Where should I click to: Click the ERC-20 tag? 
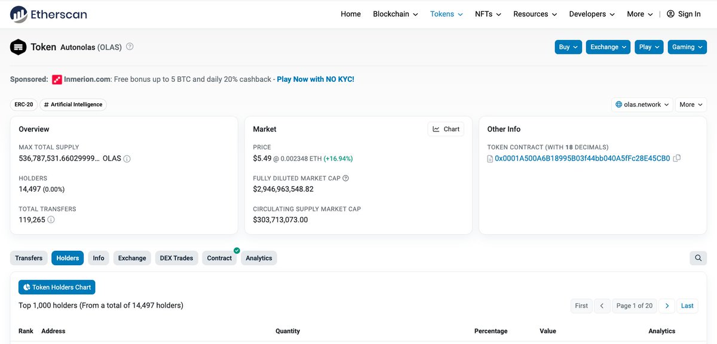click(x=24, y=105)
